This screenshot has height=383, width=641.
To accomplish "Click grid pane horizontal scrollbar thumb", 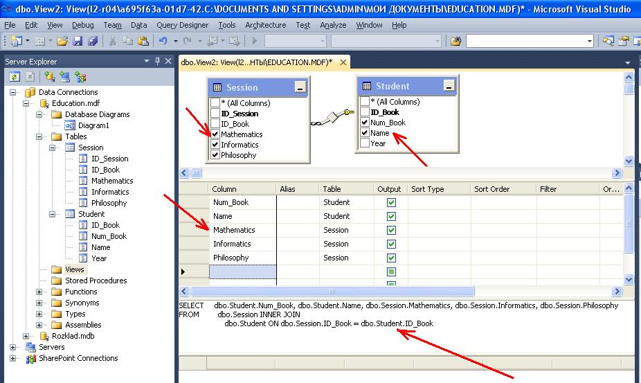I will 332,292.
